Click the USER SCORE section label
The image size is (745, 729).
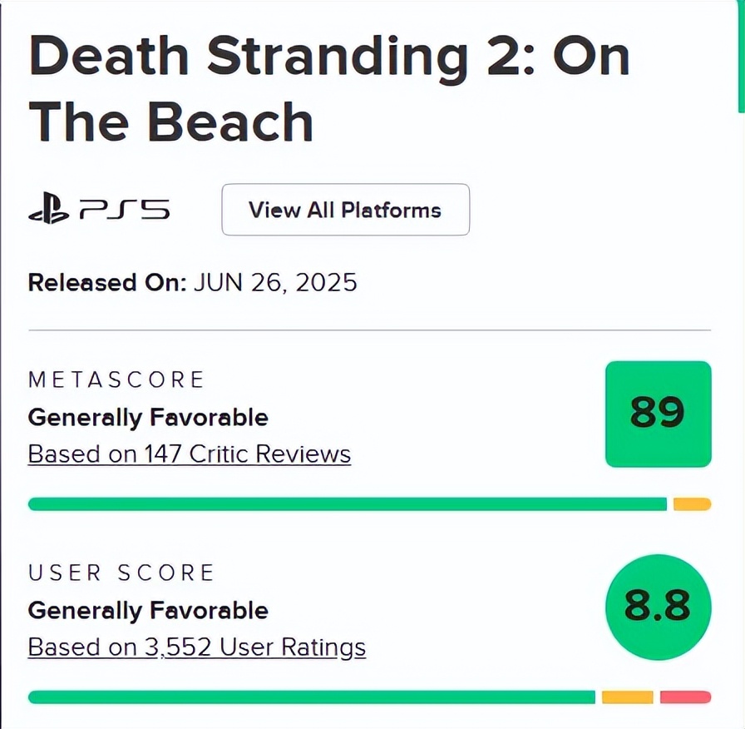coord(121,573)
